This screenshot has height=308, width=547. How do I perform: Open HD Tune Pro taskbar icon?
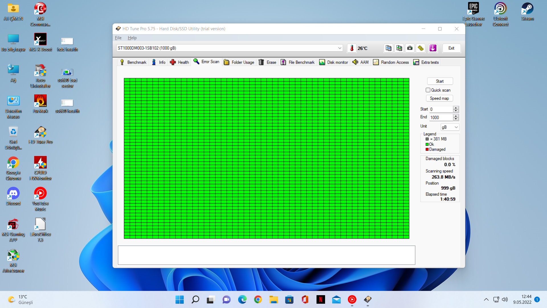[368, 299]
